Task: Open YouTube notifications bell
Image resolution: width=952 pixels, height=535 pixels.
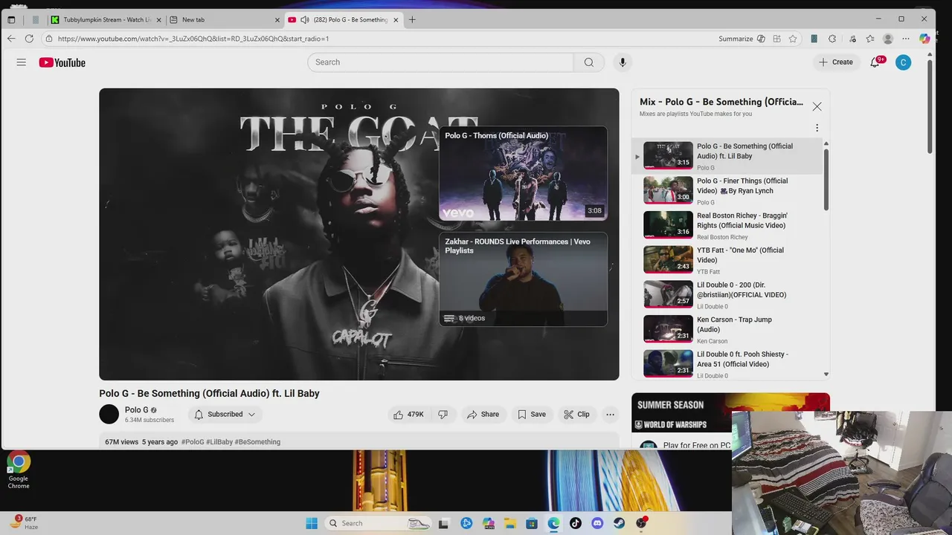Action: (x=875, y=62)
